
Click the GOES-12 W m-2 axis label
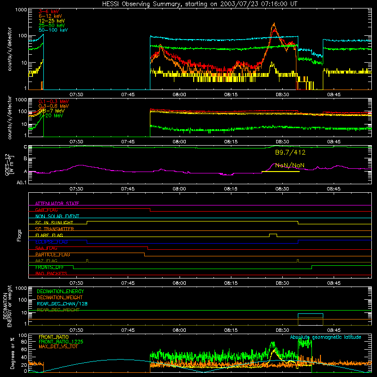(x=9, y=165)
